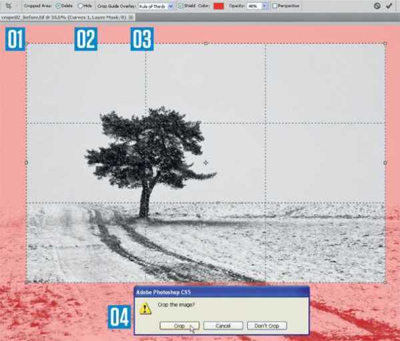Click the crop center point crosshair
Screen dimensions: 400x341
click(206, 162)
